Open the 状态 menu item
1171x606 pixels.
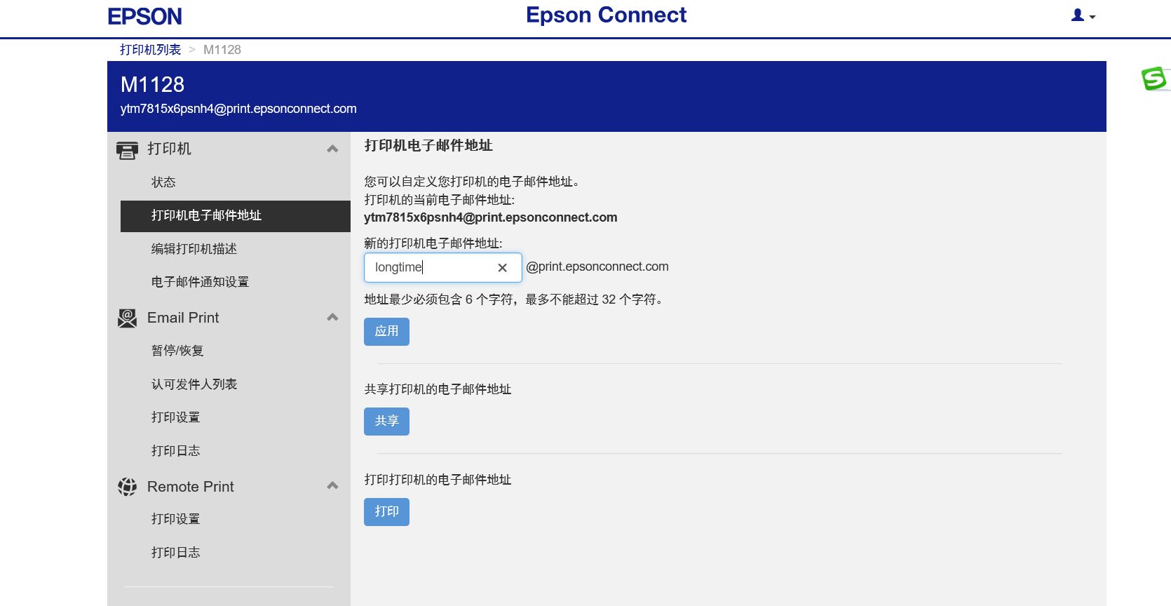163,182
